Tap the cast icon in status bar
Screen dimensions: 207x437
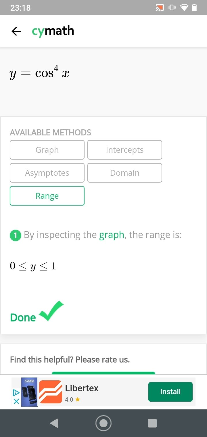(x=160, y=8)
